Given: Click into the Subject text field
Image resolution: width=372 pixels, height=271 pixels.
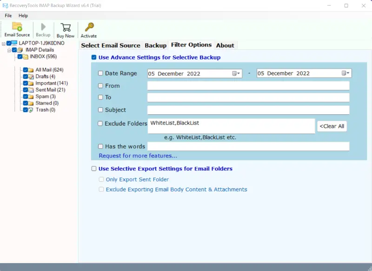Looking at the screenshot, I should pyautogui.click(x=248, y=110).
